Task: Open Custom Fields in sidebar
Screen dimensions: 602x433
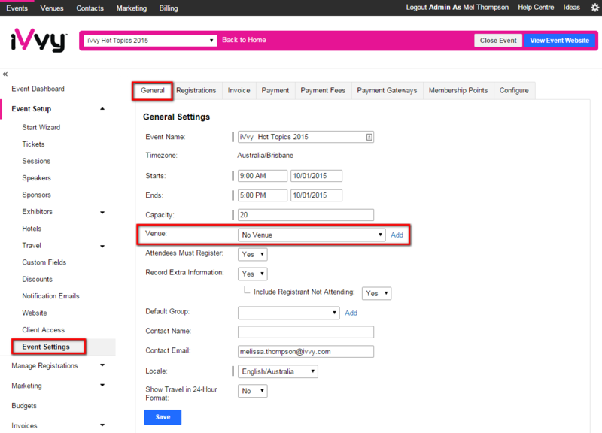Action: 44,262
